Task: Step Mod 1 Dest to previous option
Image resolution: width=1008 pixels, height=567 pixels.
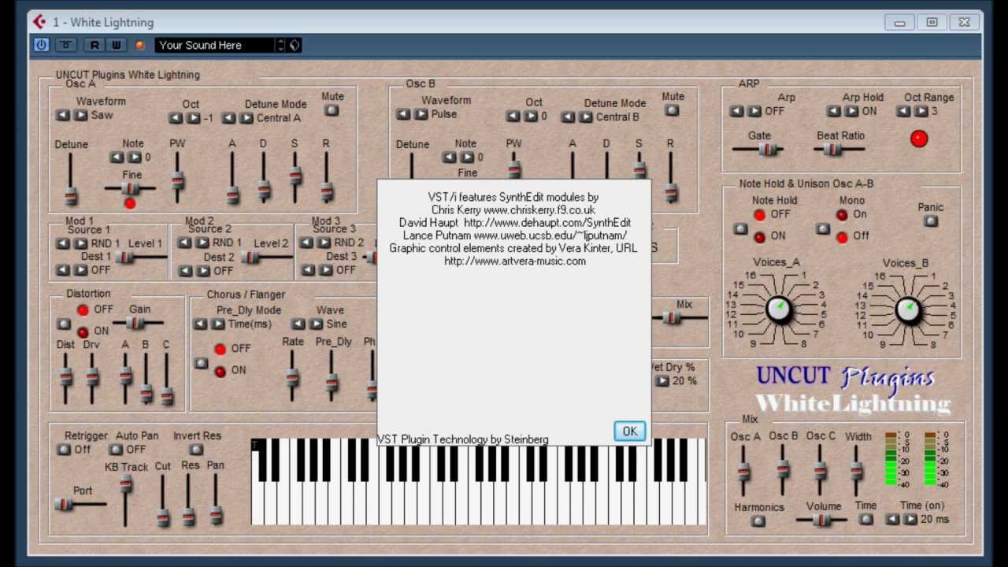Action: (x=62, y=270)
